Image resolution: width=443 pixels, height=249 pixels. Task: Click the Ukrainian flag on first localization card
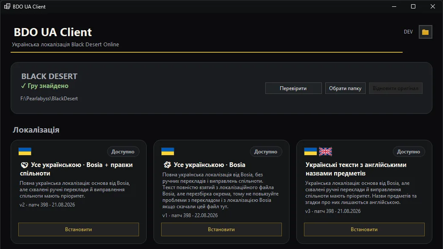[25, 151]
